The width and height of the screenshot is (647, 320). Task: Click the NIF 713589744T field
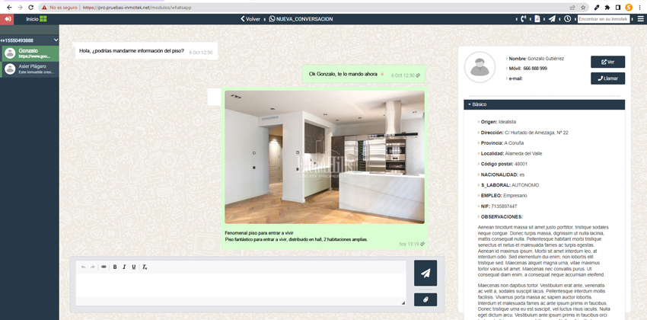[x=499, y=206]
